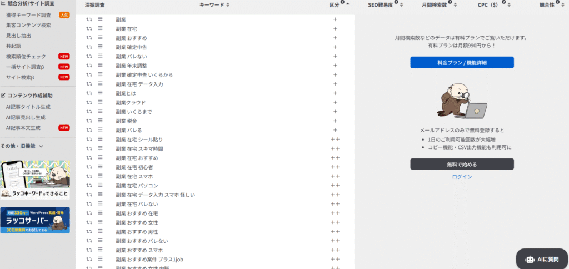Open the list menu icon for 副業 在宅 スキマ時間

pyautogui.click(x=100, y=148)
